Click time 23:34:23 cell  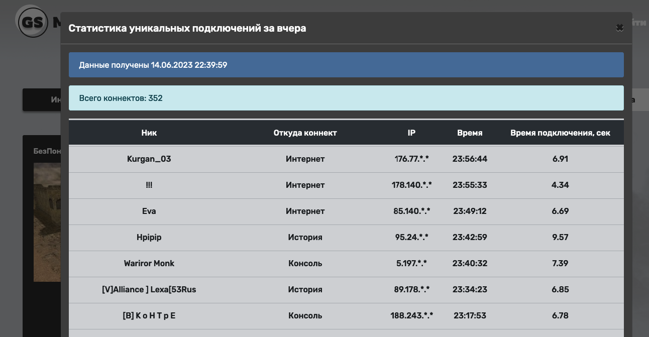coord(470,289)
